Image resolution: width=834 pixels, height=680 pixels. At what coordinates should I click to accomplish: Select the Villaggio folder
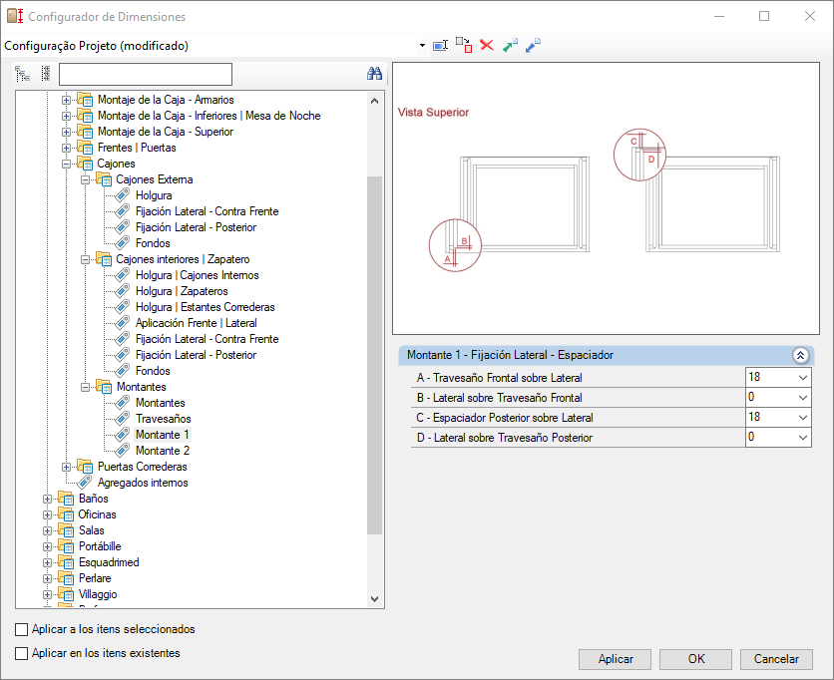(98, 594)
